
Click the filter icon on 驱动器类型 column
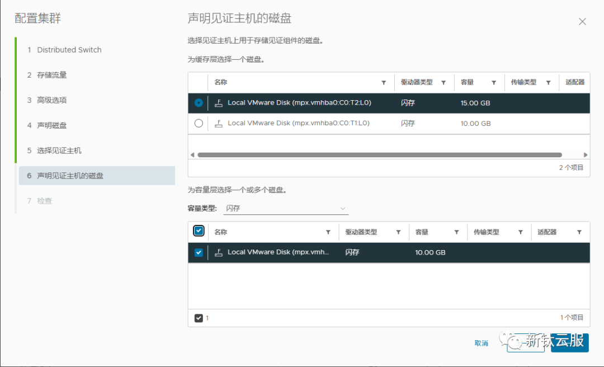point(444,82)
